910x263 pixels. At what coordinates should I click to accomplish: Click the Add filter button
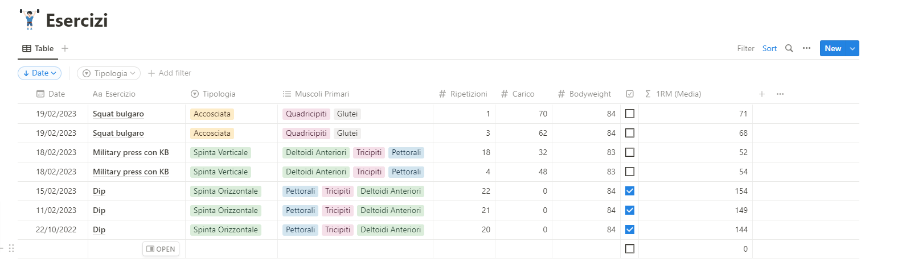pyautogui.click(x=170, y=73)
